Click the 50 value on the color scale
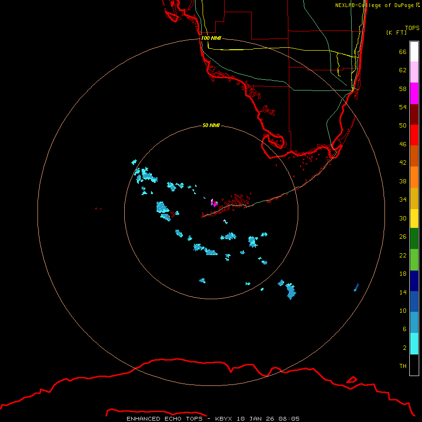 (x=403, y=125)
